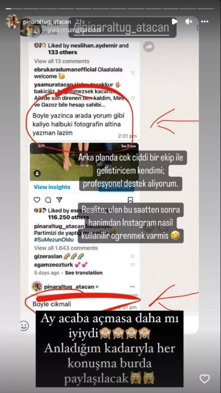Open the #SuMezunOldu hashtag

coord(52,239)
